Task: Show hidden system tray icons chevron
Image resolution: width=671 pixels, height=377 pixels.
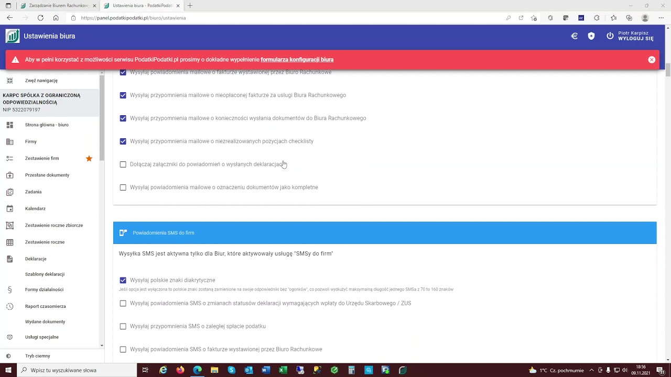Action: 591,370
